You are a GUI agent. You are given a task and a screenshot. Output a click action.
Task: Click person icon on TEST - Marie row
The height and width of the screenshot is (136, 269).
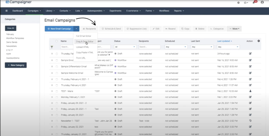tap(250, 91)
